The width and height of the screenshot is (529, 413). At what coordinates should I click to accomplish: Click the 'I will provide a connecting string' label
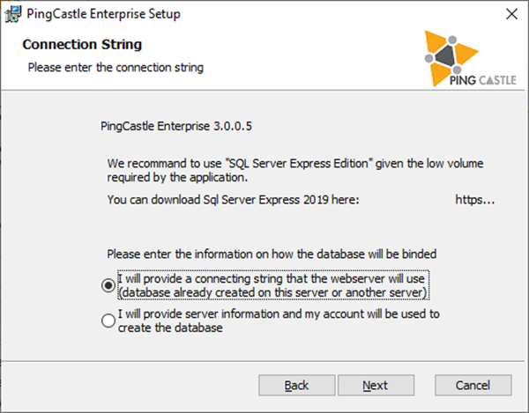click(x=273, y=285)
